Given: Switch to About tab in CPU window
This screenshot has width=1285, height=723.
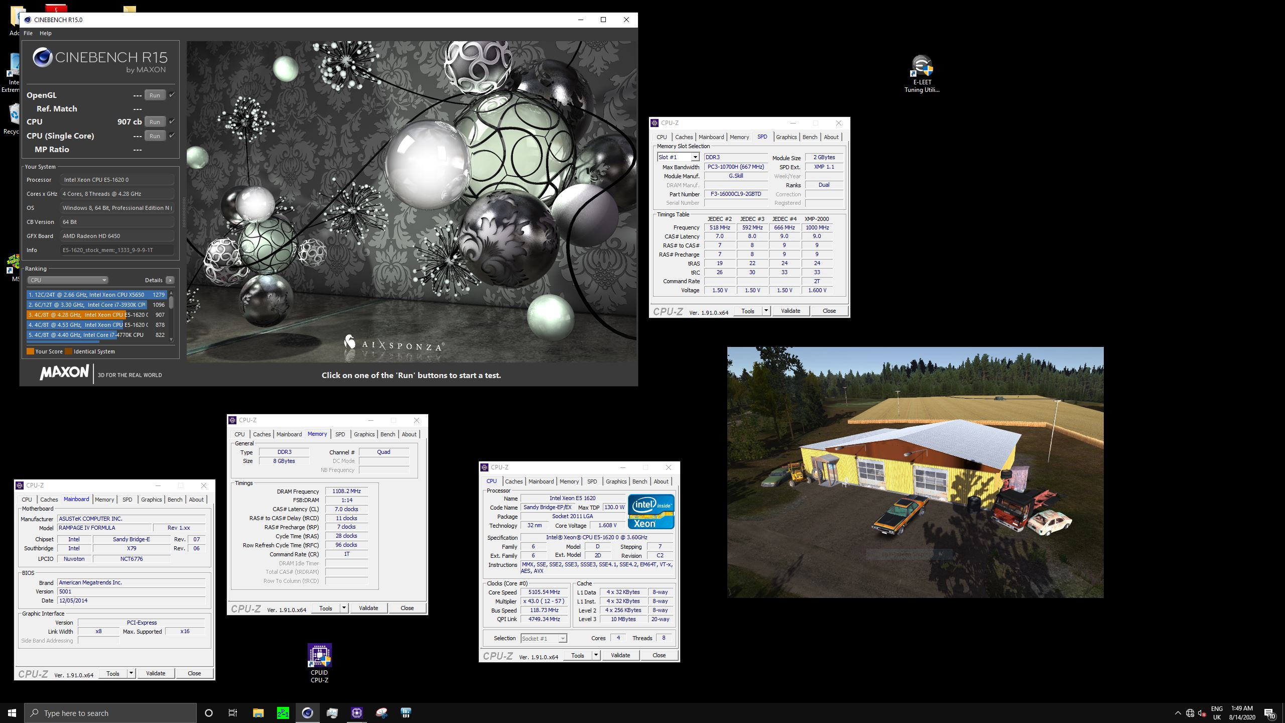Looking at the screenshot, I should pos(661,481).
